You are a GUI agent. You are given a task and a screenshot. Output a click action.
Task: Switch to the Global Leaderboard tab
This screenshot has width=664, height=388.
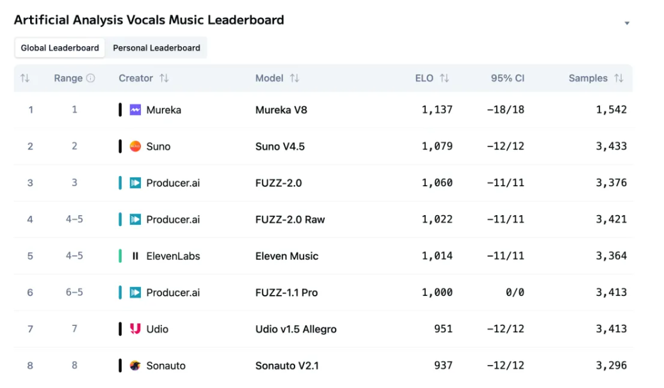pyautogui.click(x=60, y=48)
